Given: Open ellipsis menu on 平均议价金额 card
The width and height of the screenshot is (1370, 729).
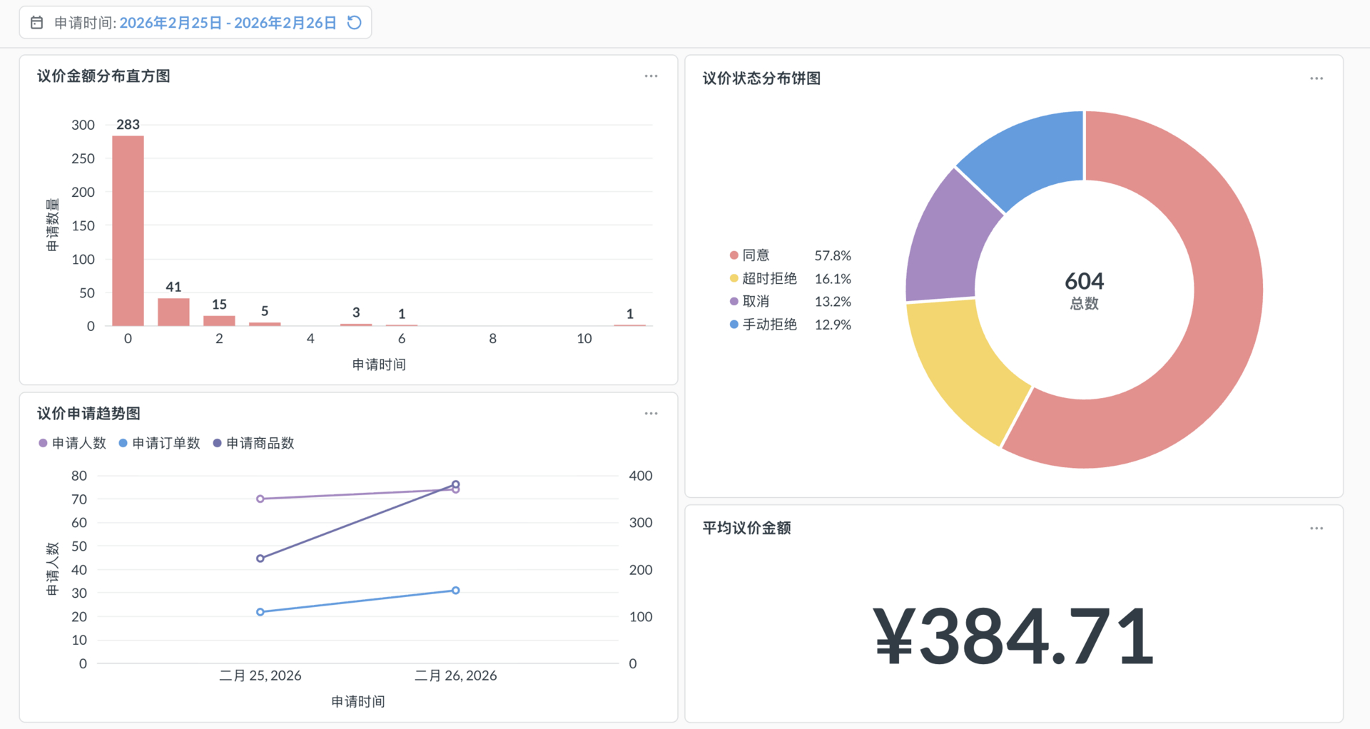Looking at the screenshot, I should 1316,529.
